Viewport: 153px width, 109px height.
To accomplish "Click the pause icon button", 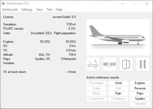I will (x=143, y=64).
